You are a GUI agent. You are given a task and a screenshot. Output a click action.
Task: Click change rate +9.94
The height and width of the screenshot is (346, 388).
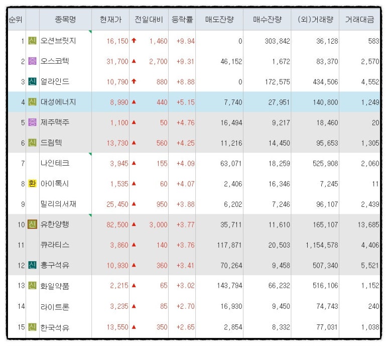(185, 41)
